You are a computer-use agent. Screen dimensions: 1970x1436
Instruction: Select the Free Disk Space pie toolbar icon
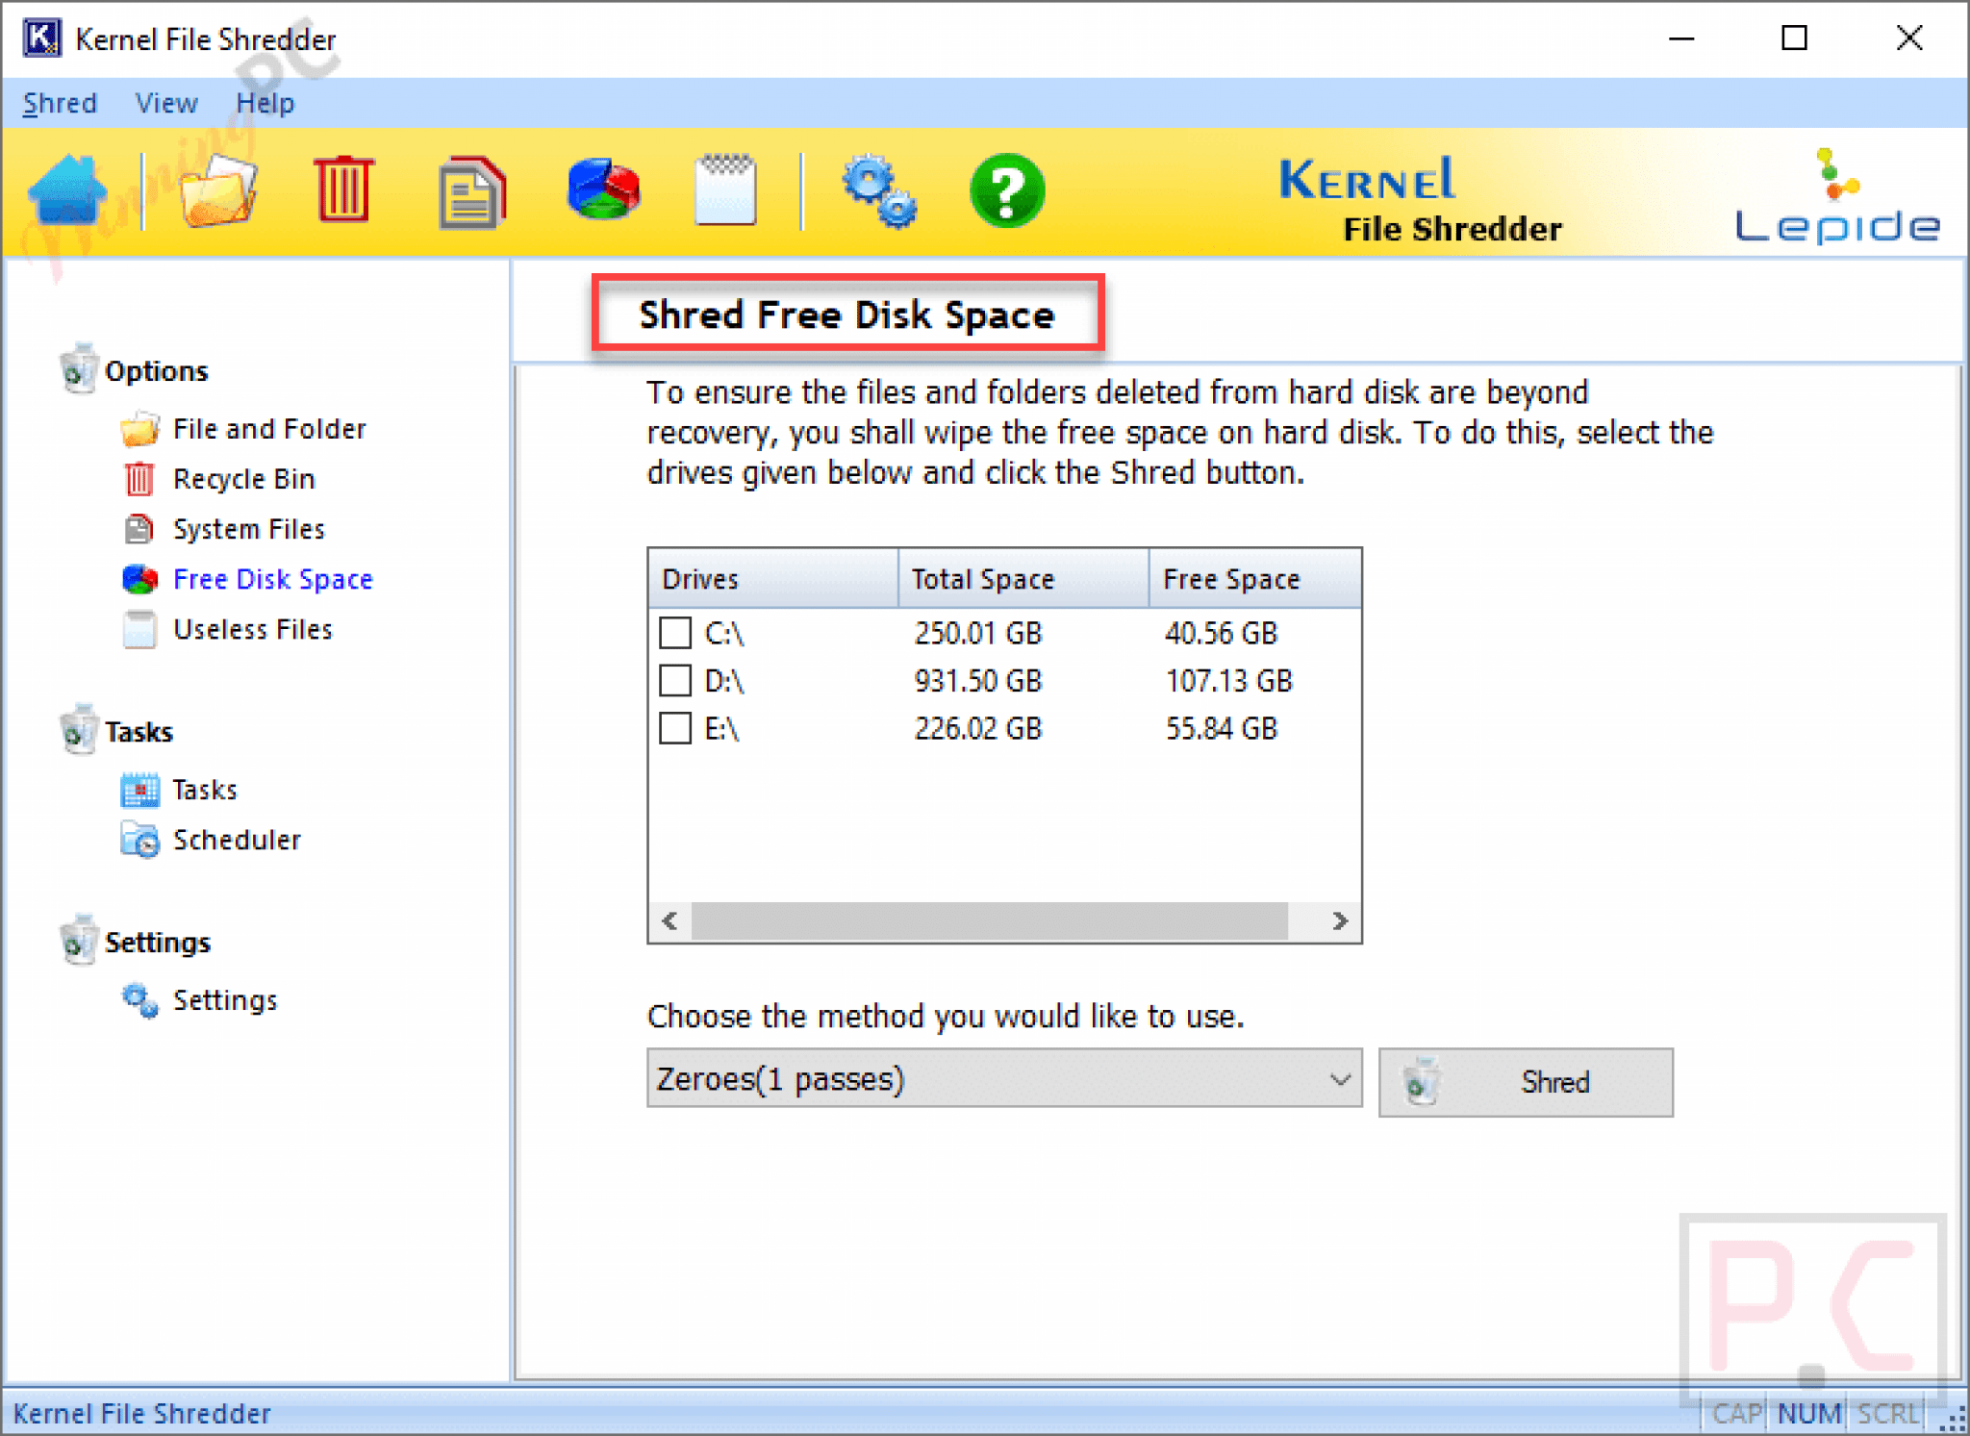603,190
